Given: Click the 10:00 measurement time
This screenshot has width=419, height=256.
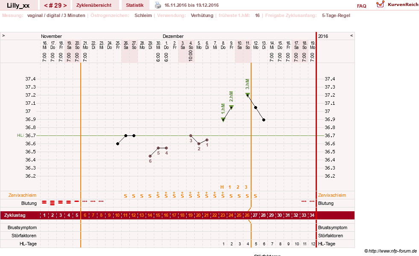Looking at the screenshot, I should coord(190,56).
